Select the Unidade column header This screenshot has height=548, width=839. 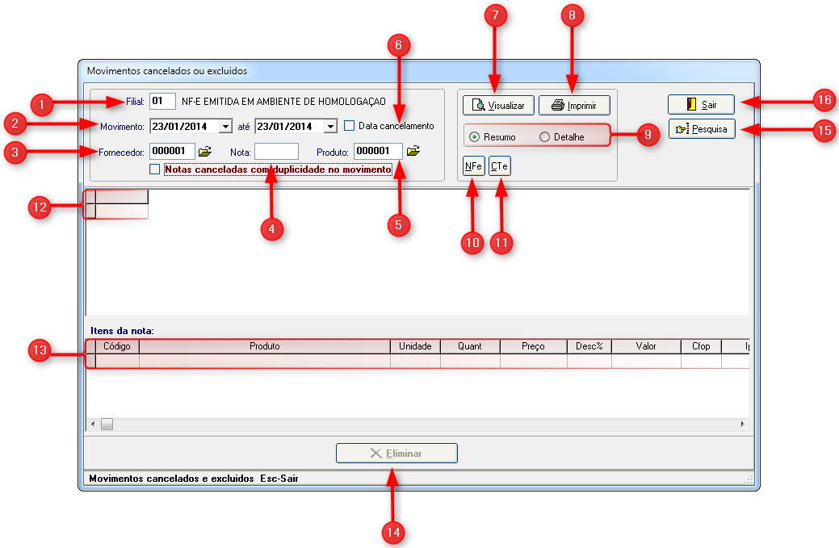click(x=415, y=346)
